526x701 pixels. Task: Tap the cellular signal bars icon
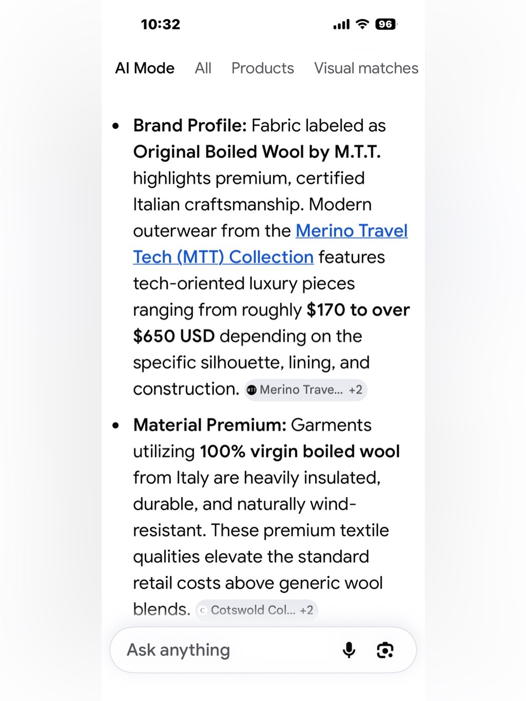[x=341, y=24]
